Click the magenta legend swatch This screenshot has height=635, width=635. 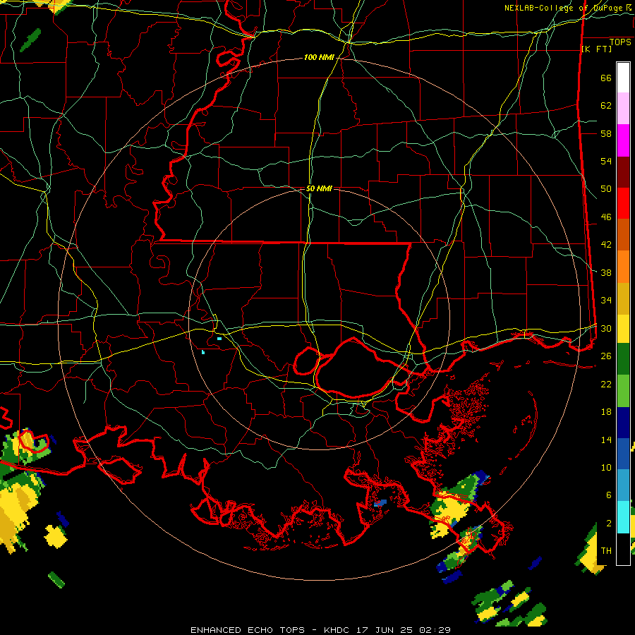click(623, 140)
